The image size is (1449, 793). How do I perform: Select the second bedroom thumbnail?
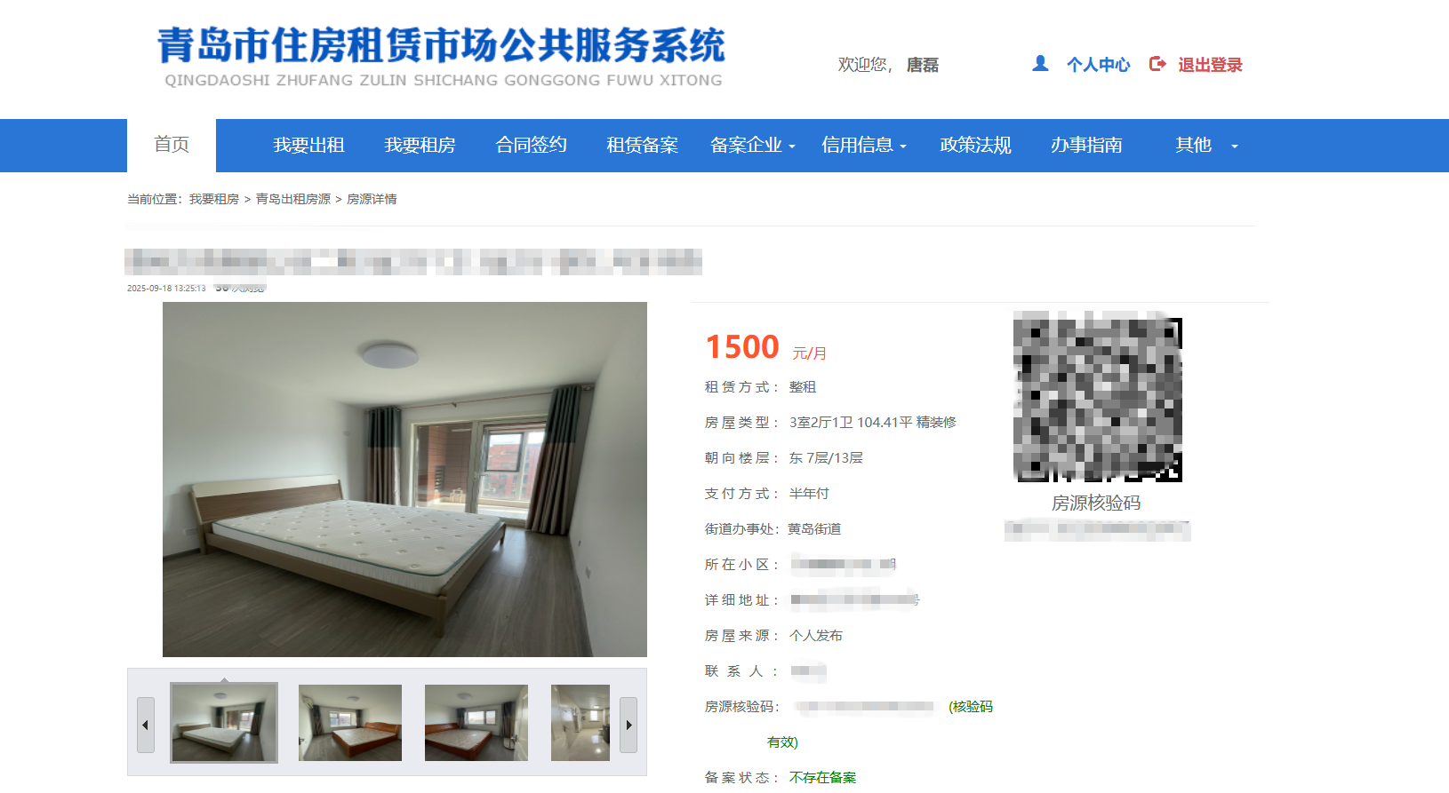350,723
